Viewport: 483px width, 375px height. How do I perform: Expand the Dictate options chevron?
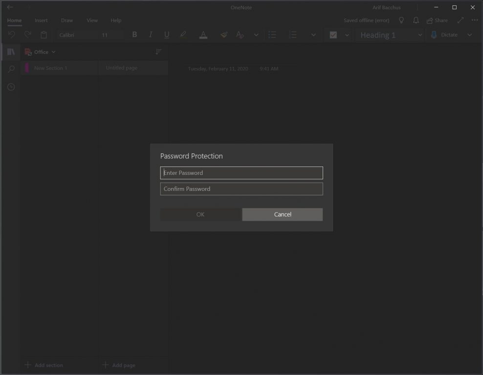coord(469,35)
